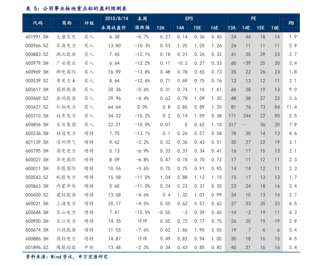Viewport: 335px width, 265px height.
Task: Click stock code 000883.SZ
Action: [37, 54]
